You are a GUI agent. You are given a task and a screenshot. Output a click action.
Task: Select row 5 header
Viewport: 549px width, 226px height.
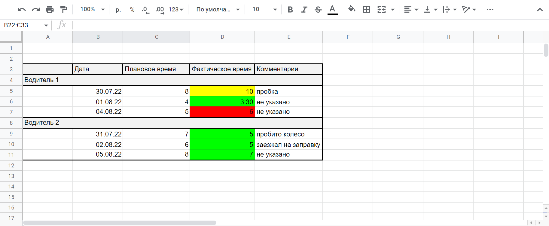[11, 91]
